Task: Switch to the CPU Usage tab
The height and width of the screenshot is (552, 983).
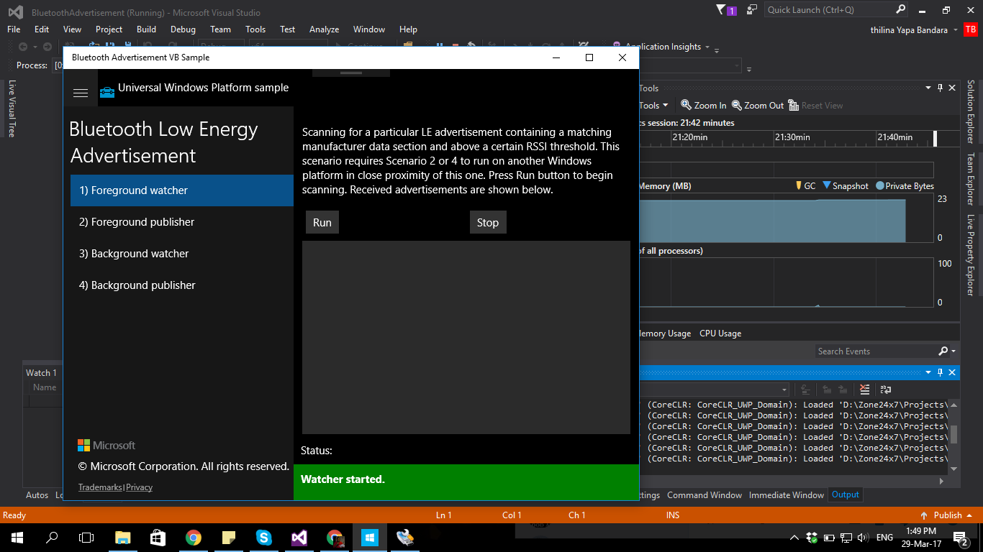Action: click(x=720, y=333)
